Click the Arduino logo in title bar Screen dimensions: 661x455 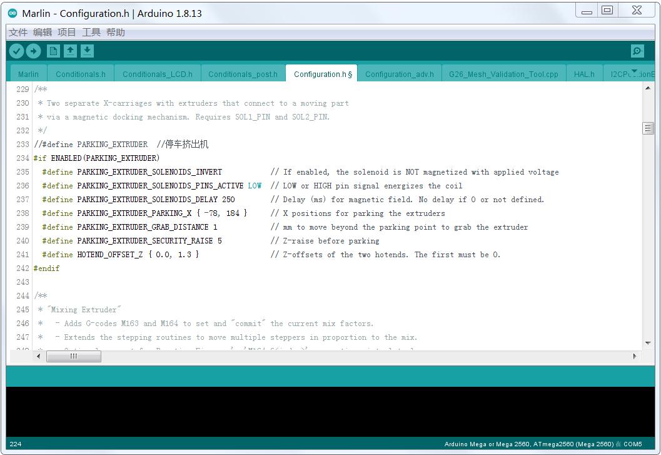coord(13,13)
